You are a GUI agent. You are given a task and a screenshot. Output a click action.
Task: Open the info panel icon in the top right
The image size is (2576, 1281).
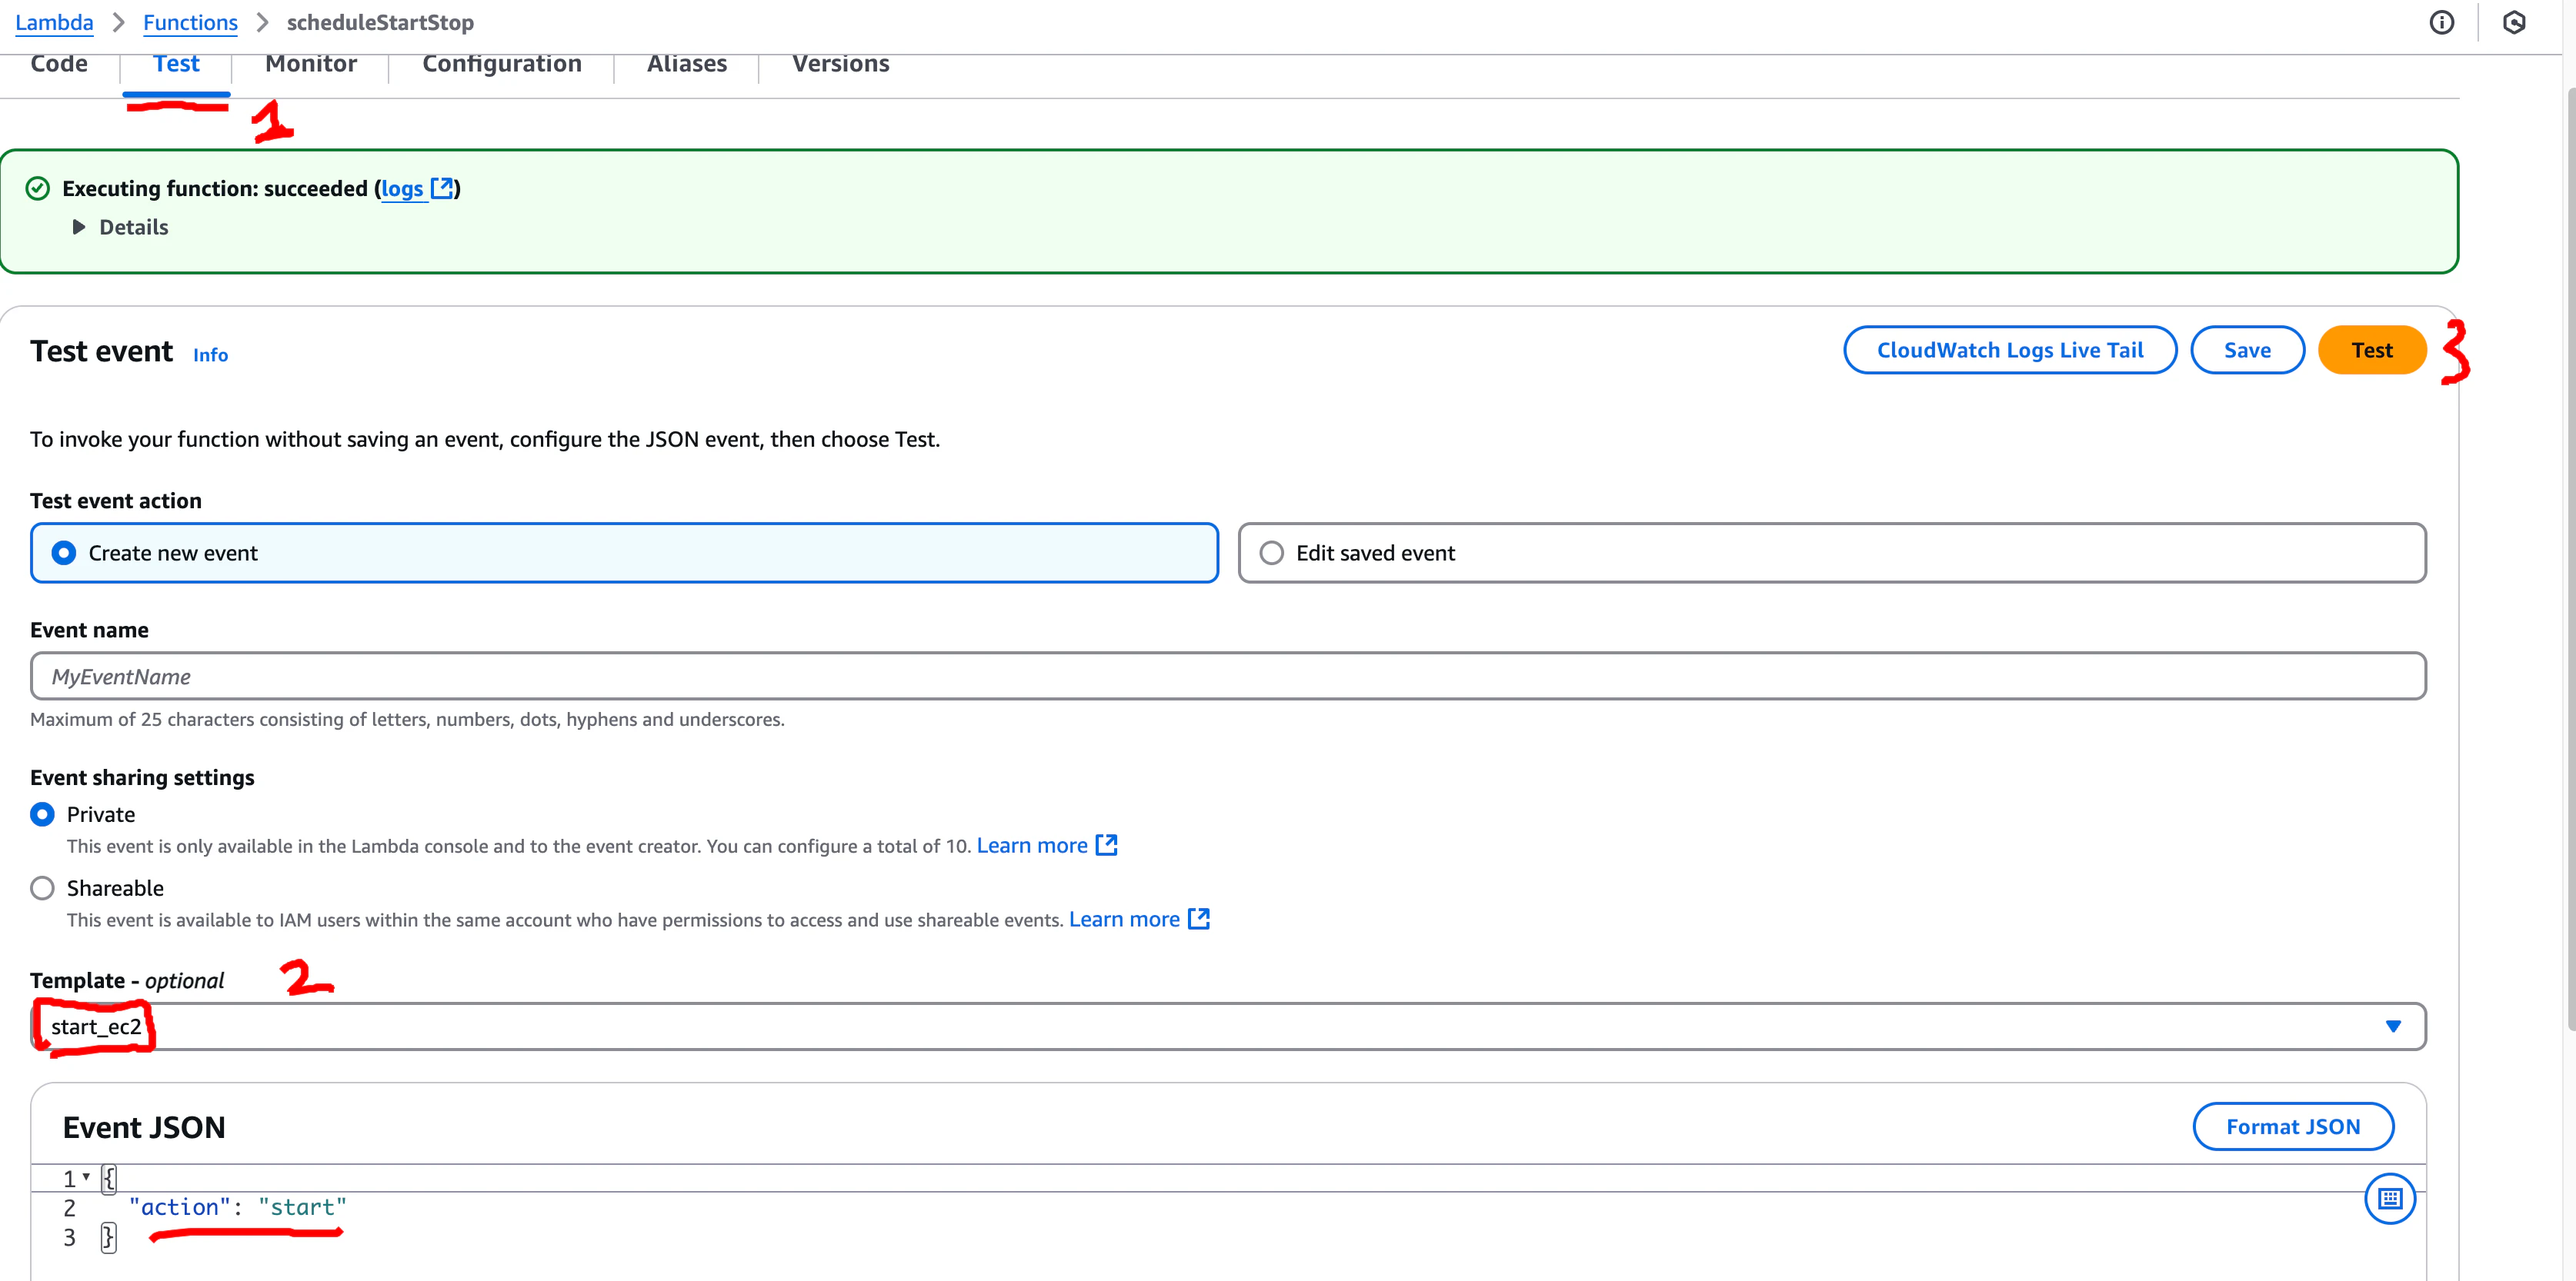(2441, 23)
